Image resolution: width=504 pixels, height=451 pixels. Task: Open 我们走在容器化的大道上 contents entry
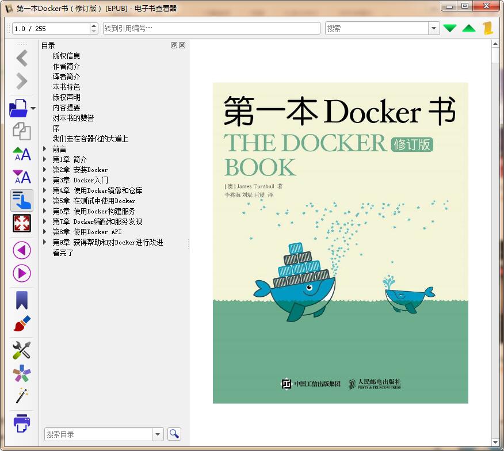[91, 139]
